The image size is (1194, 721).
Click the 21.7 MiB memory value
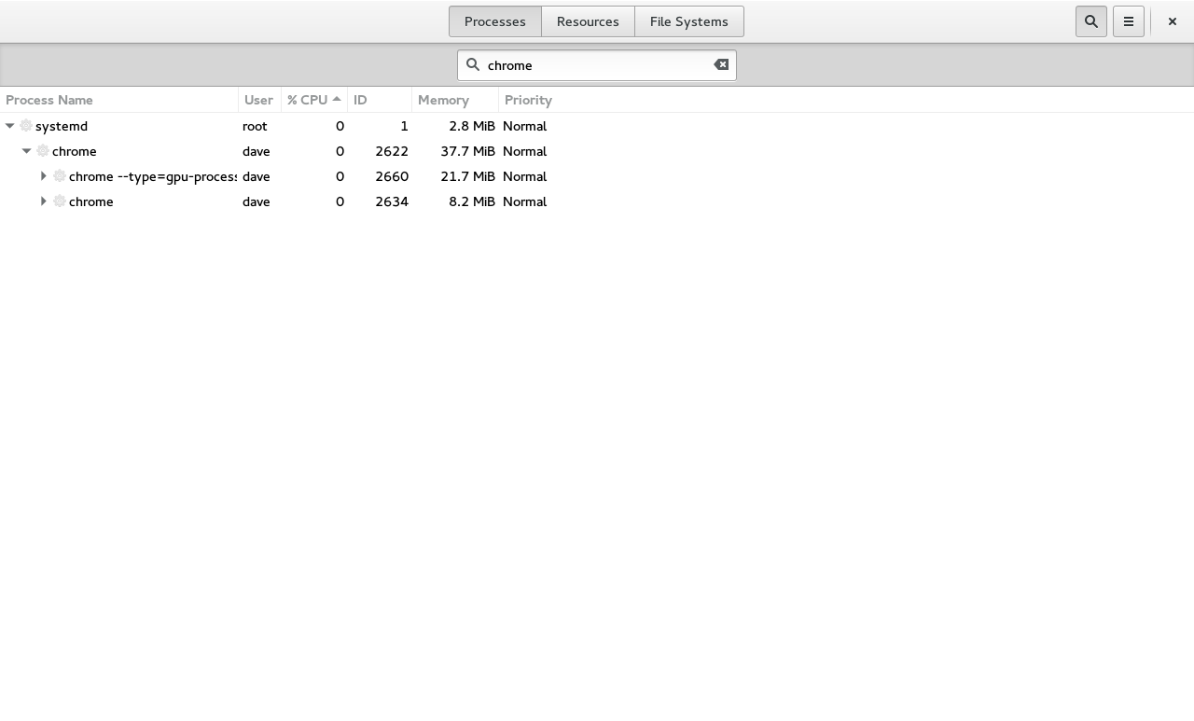(467, 175)
